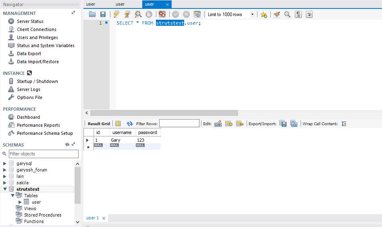Click the username column header

[122, 132]
